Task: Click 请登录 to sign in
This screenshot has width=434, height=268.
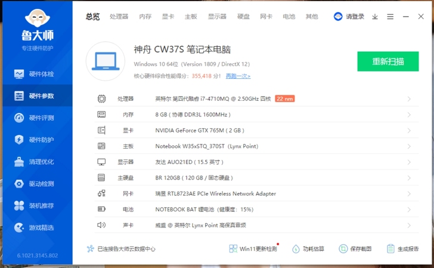Action: pos(355,17)
